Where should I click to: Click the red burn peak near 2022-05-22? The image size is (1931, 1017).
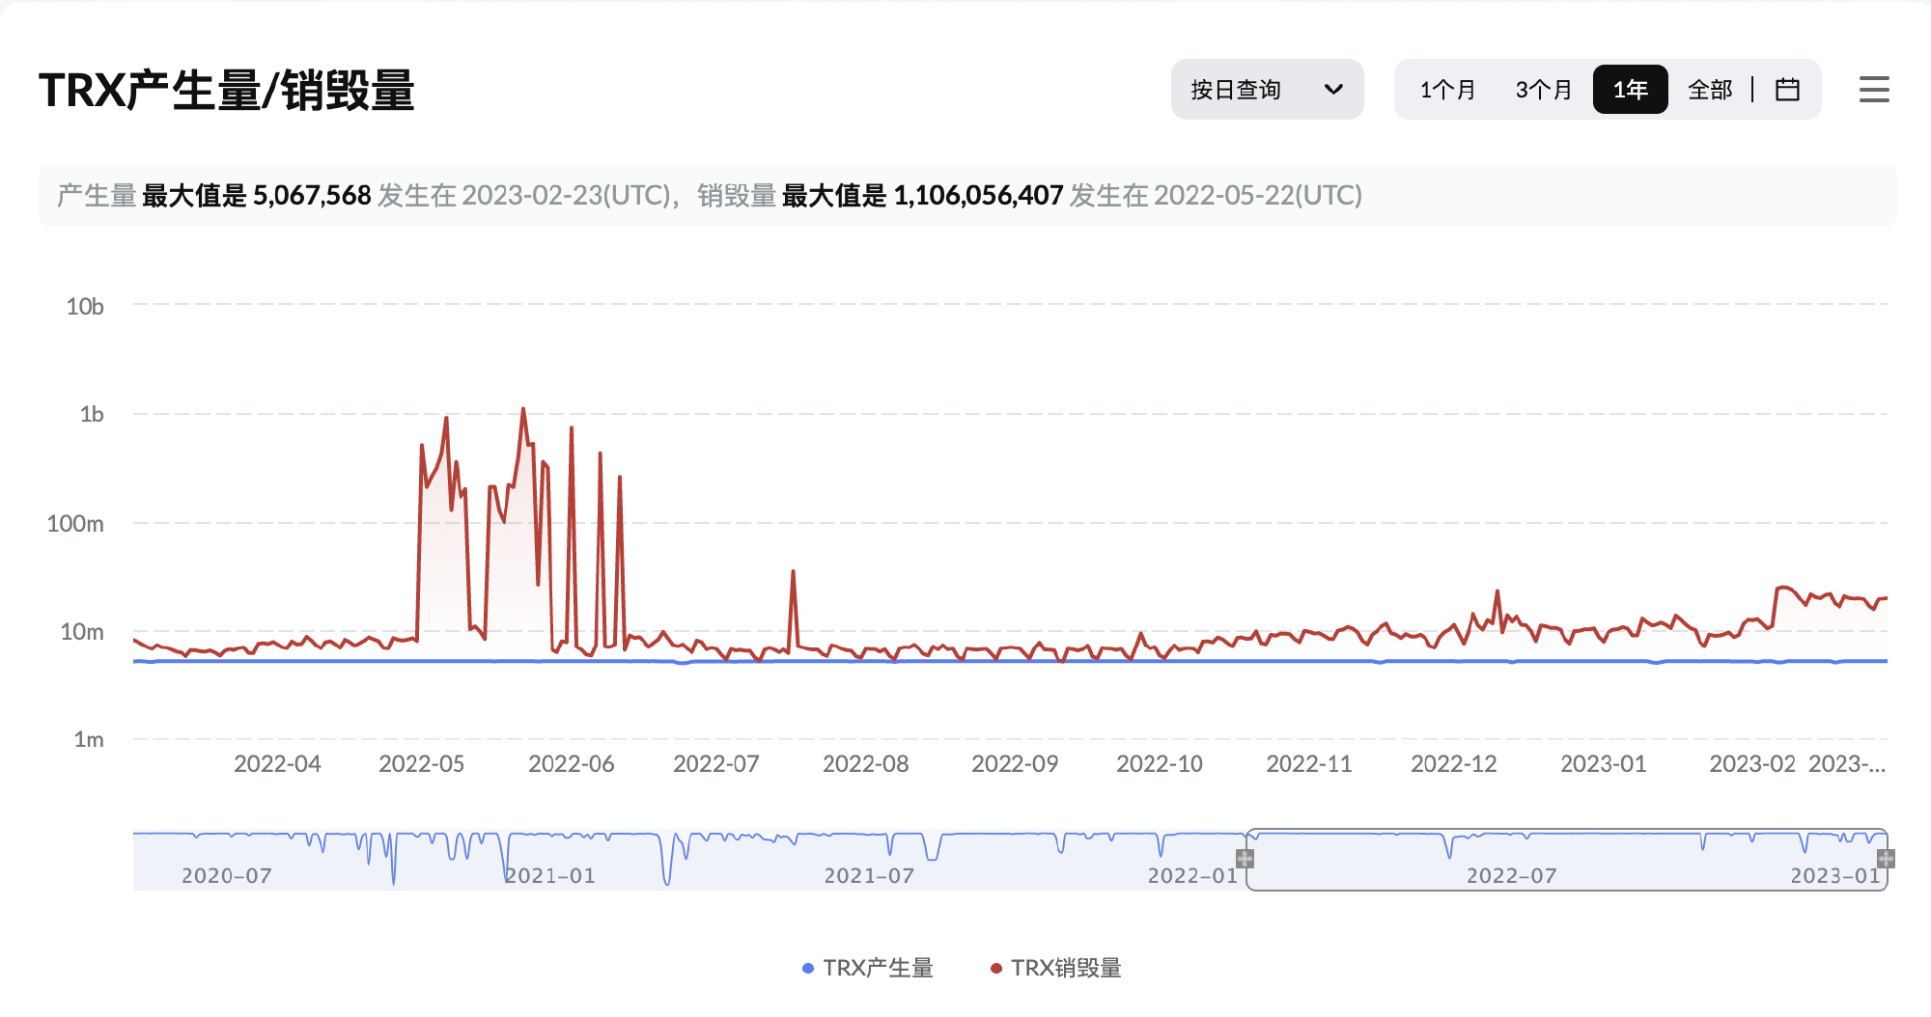click(x=523, y=409)
